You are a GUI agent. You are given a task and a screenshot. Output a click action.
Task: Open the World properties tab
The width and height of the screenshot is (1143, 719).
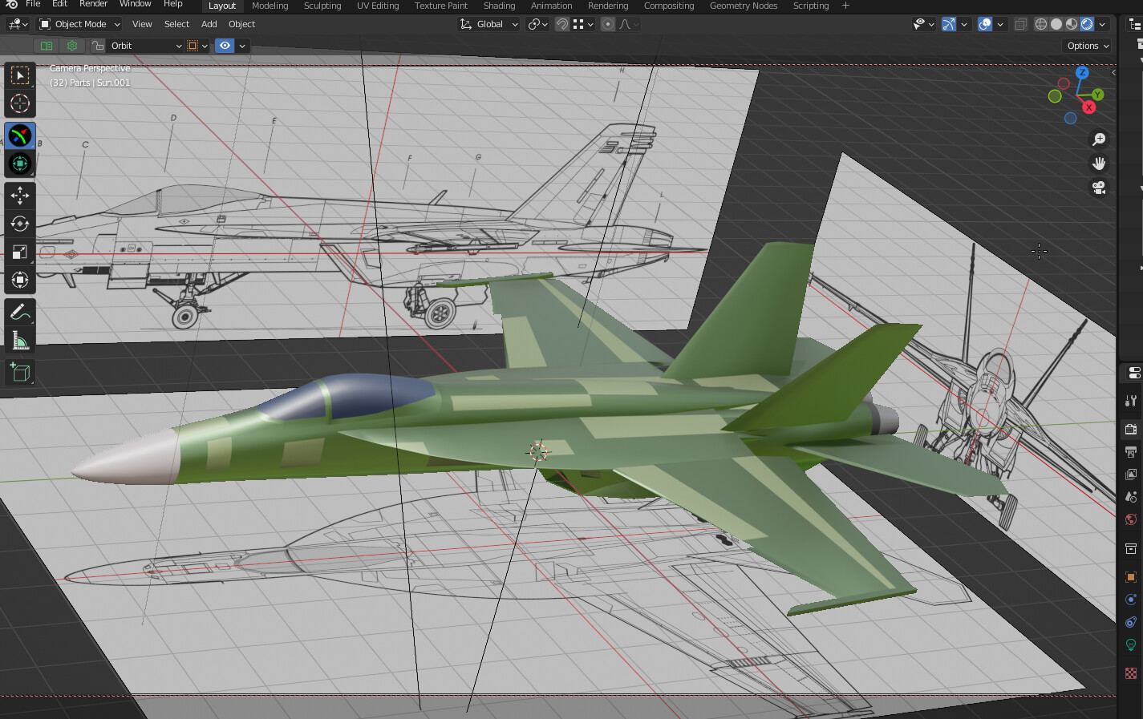pos(1131,519)
